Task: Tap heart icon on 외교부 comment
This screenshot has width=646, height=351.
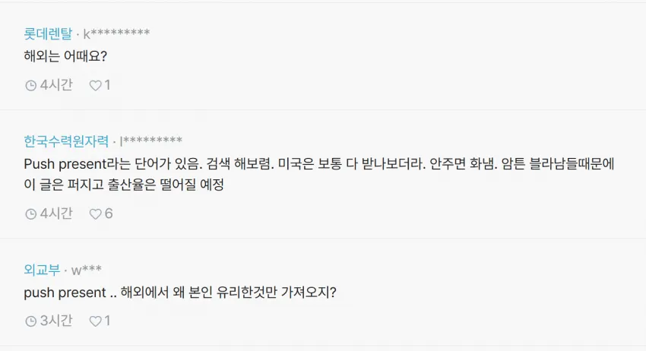Action: pyautogui.click(x=96, y=321)
